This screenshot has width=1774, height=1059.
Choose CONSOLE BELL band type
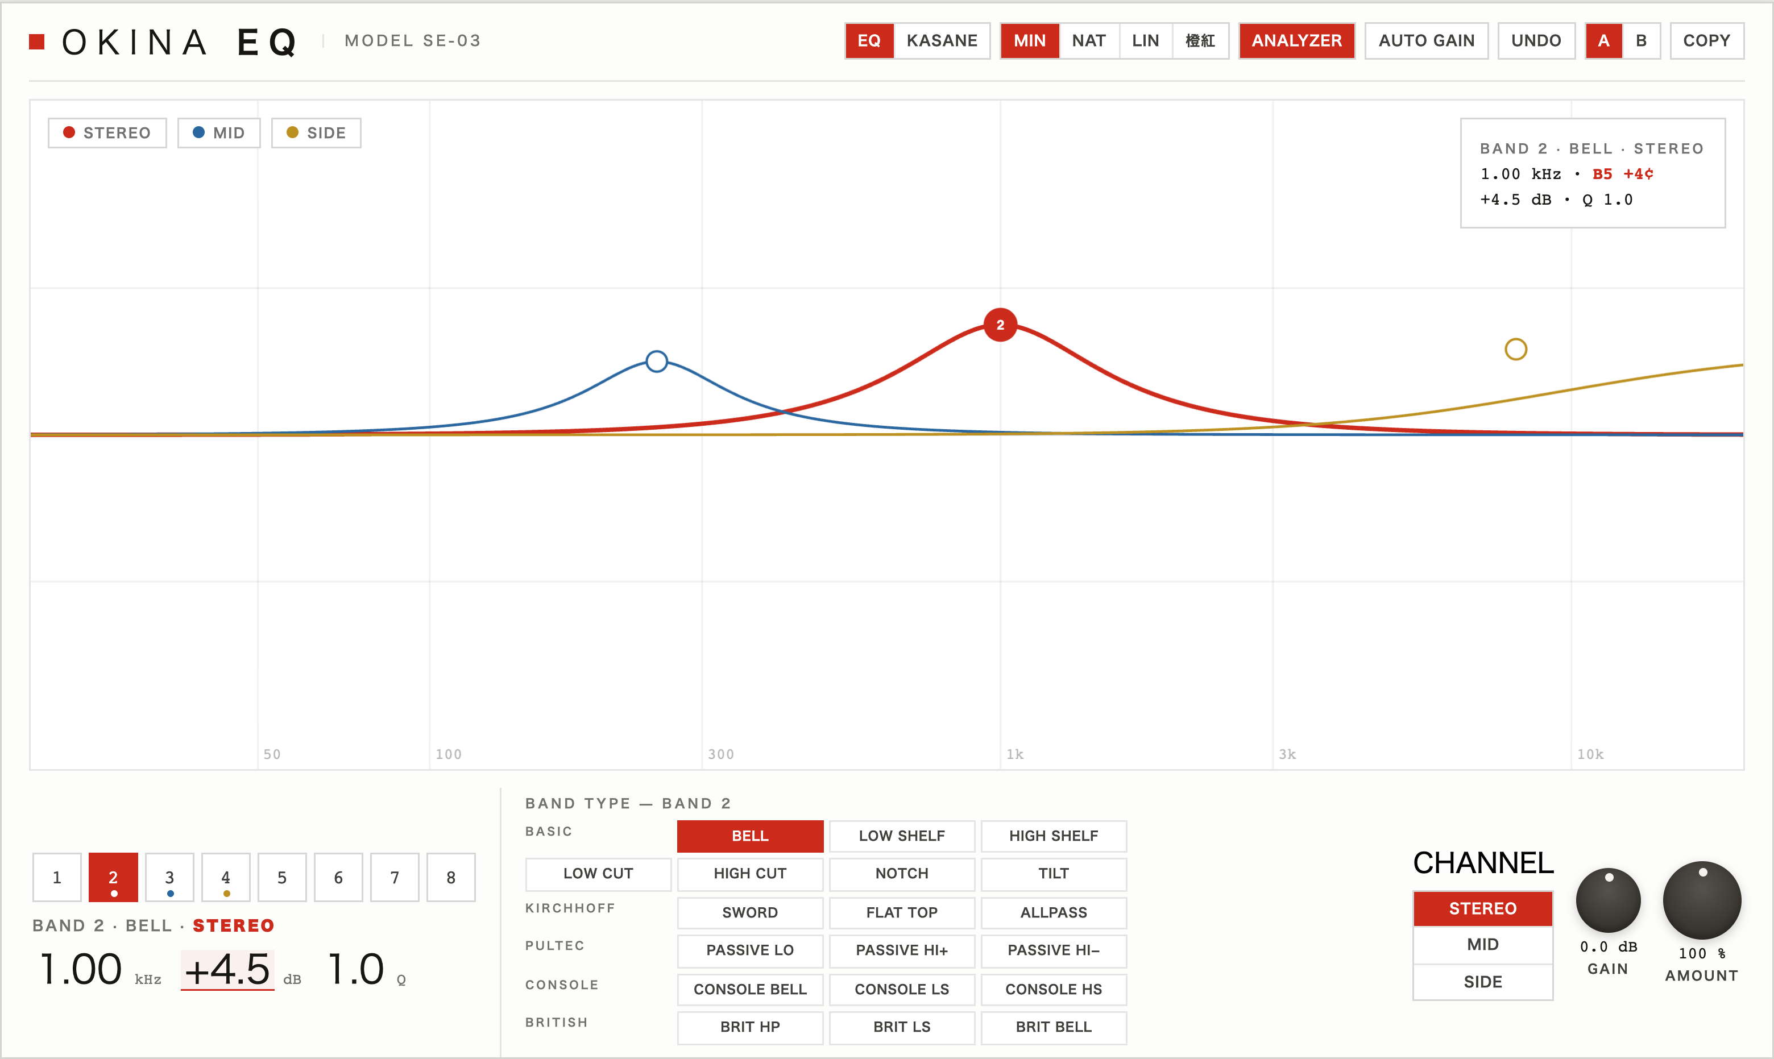(750, 990)
